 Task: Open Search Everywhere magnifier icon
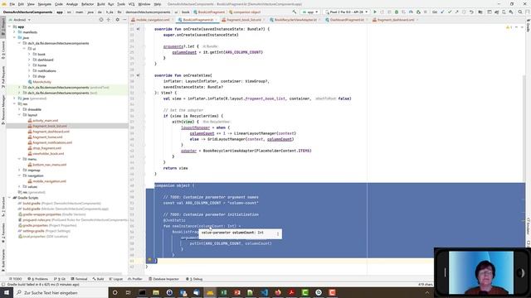pos(520,12)
